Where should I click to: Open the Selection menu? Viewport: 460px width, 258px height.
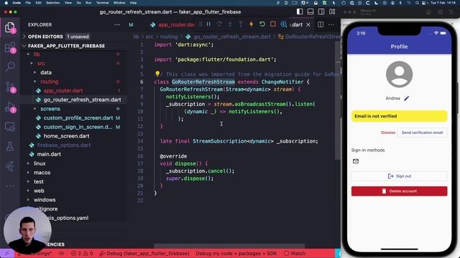52,3
